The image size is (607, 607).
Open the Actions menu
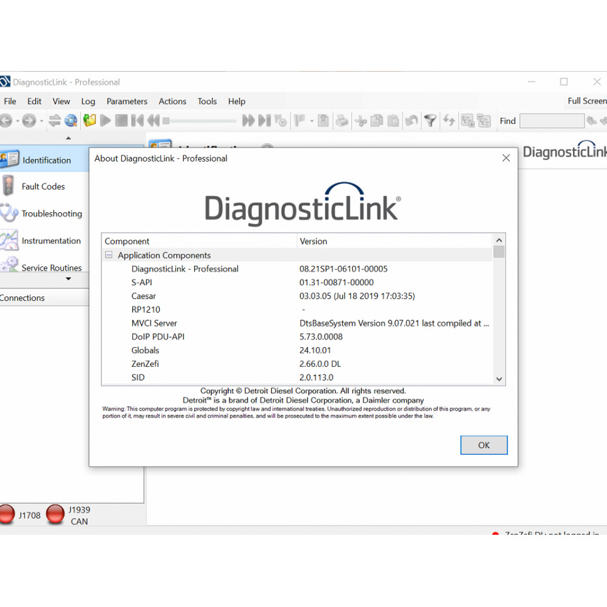(x=172, y=101)
